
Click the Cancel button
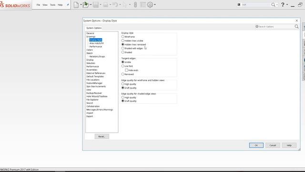[273, 145]
